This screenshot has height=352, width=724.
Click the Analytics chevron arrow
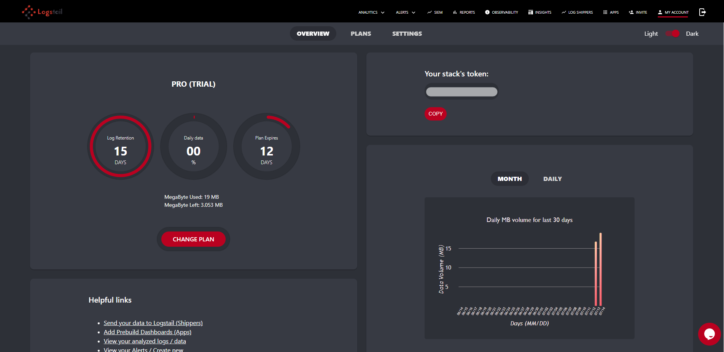click(383, 13)
